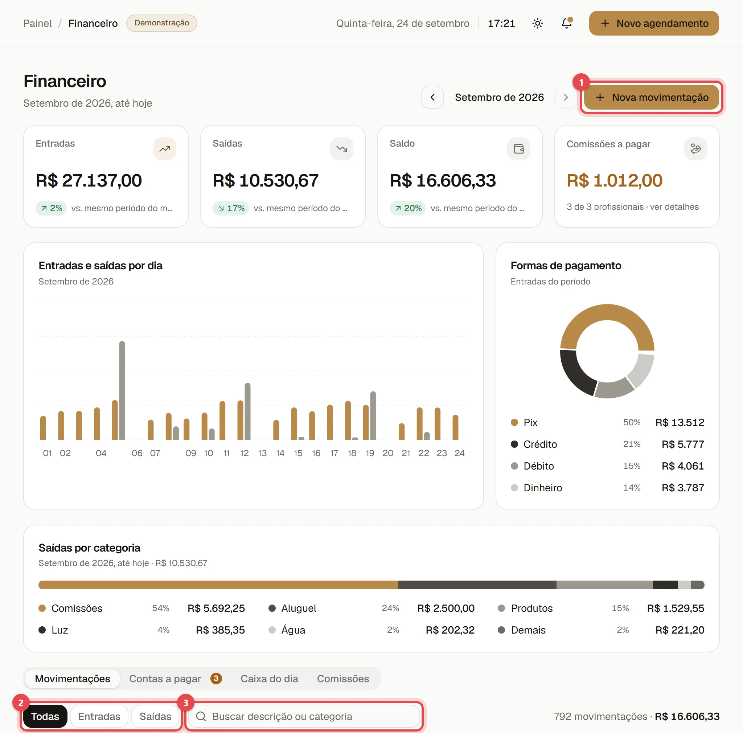Click the Comissões a pagar value R$ 1.012,00
Image resolution: width=743 pixels, height=733 pixels.
614,180
